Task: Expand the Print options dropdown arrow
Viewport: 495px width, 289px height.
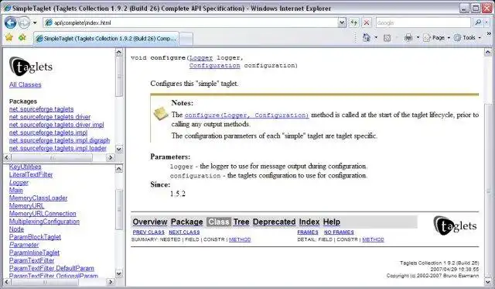Action: (418, 38)
